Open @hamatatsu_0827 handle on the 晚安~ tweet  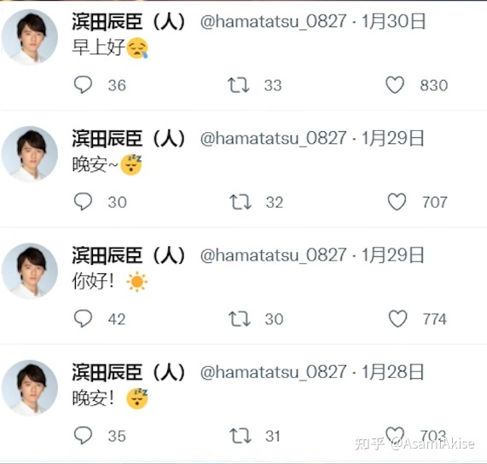pyautogui.click(x=273, y=138)
